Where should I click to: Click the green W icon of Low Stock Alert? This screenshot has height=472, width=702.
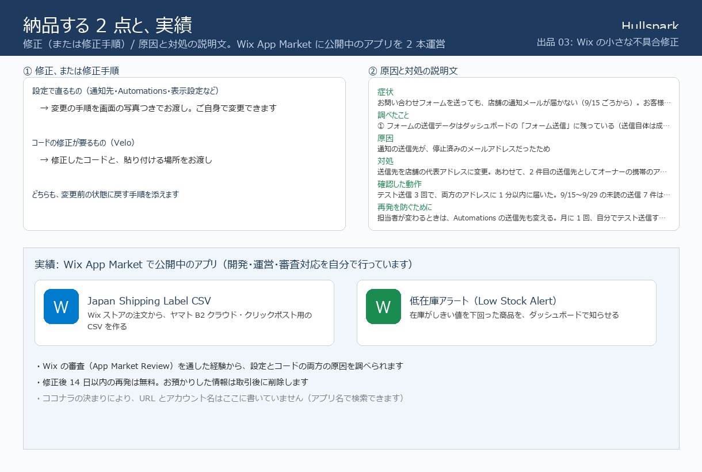point(383,306)
